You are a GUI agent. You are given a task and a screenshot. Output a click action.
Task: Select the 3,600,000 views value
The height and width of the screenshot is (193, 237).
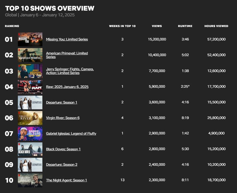(157, 102)
